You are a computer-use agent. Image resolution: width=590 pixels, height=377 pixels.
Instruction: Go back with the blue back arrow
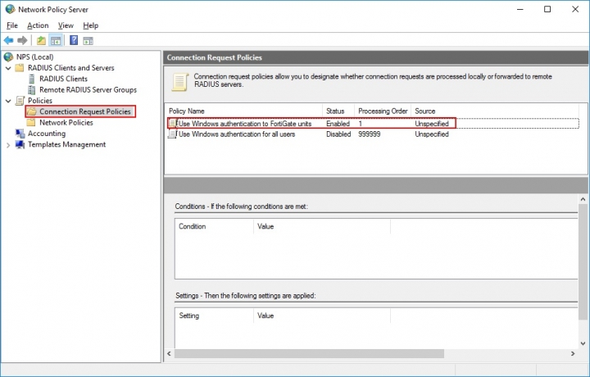tap(8, 40)
